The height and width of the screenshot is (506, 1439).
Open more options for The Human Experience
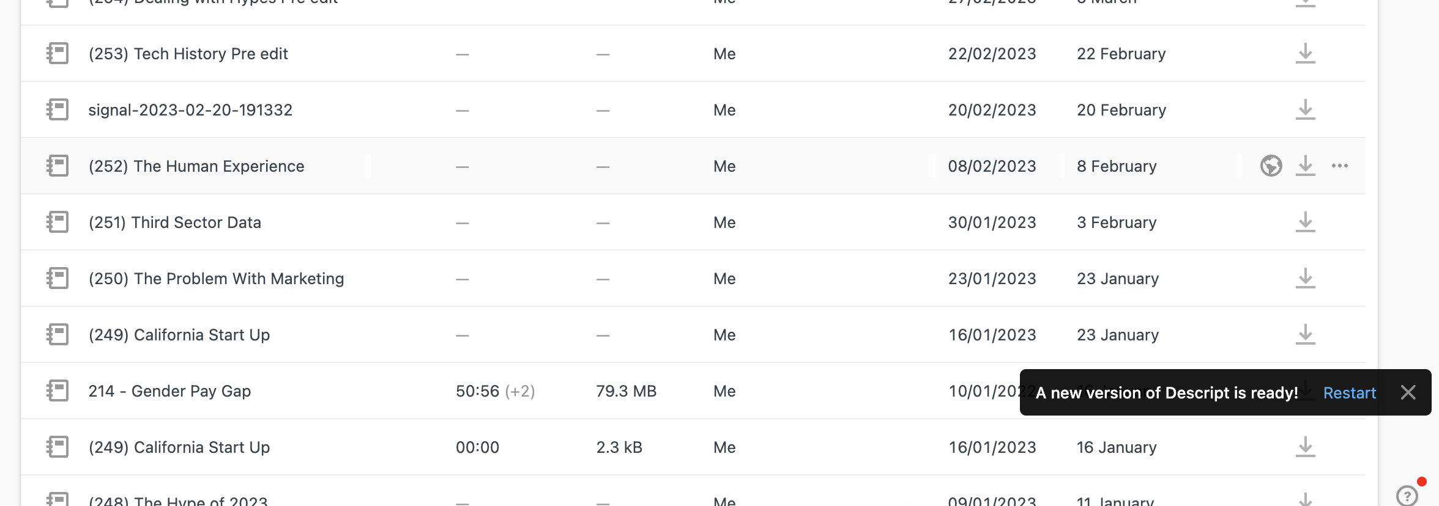click(x=1339, y=166)
